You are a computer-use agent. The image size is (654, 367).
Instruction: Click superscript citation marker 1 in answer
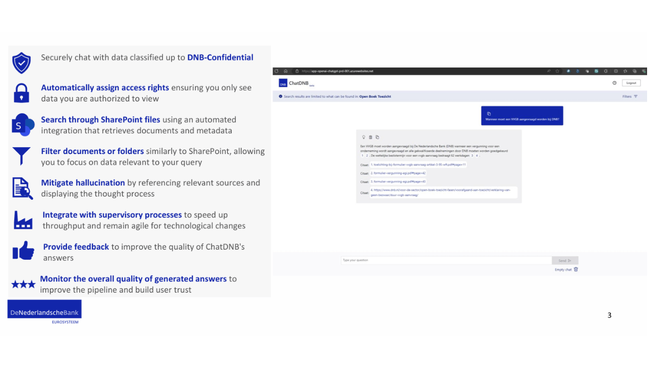(x=362, y=156)
